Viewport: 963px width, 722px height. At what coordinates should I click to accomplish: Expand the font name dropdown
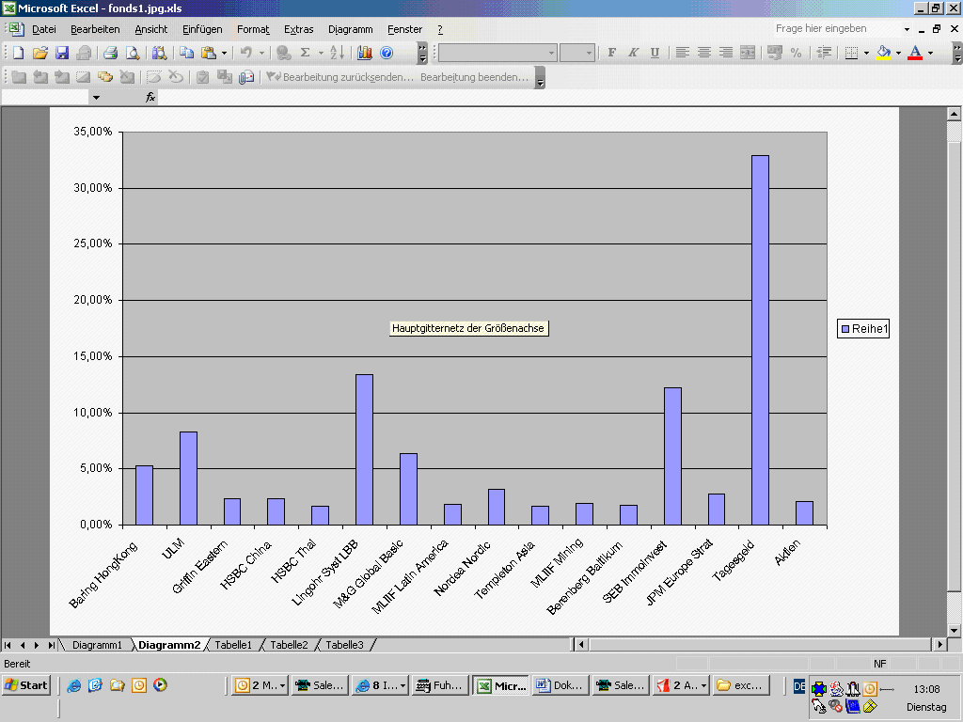(x=551, y=53)
